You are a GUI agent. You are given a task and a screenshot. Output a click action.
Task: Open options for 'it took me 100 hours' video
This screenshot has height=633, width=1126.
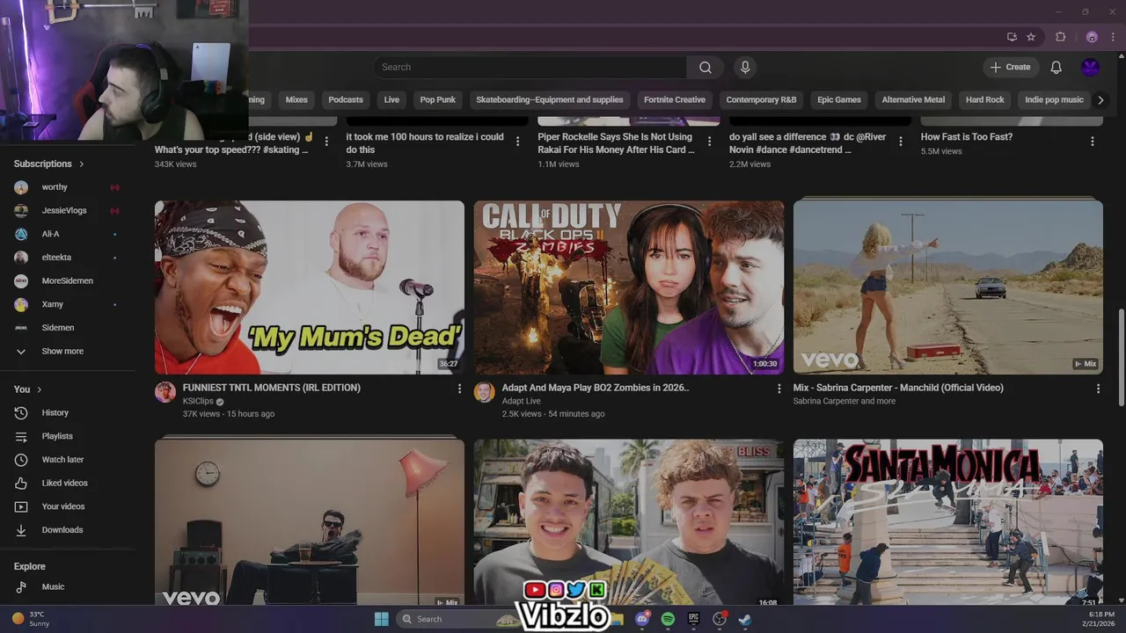click(517, 141)
